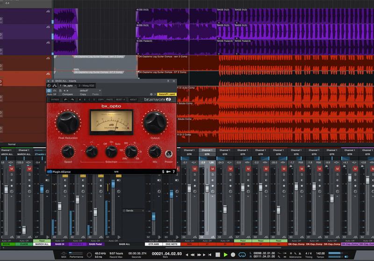Open bx_opto help question mark
374x261 pixels.
point(173,172)
